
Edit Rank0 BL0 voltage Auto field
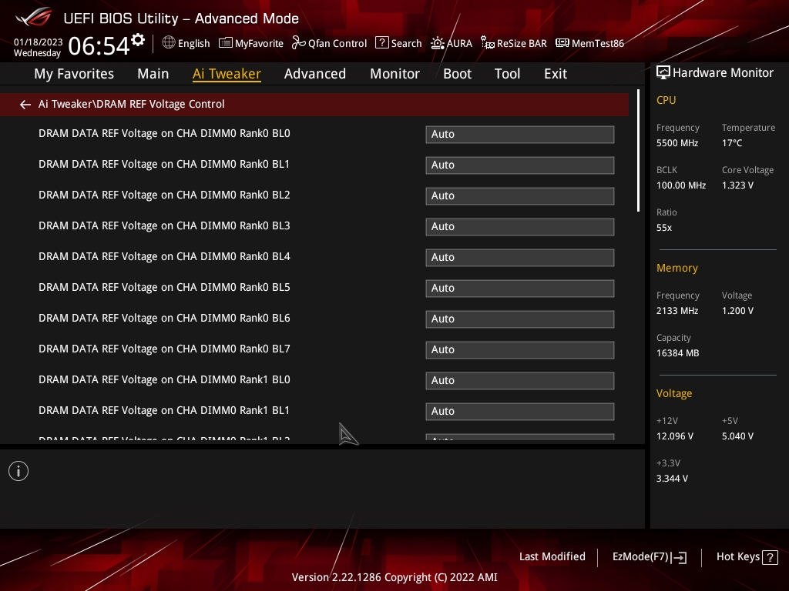click(520, 134)
